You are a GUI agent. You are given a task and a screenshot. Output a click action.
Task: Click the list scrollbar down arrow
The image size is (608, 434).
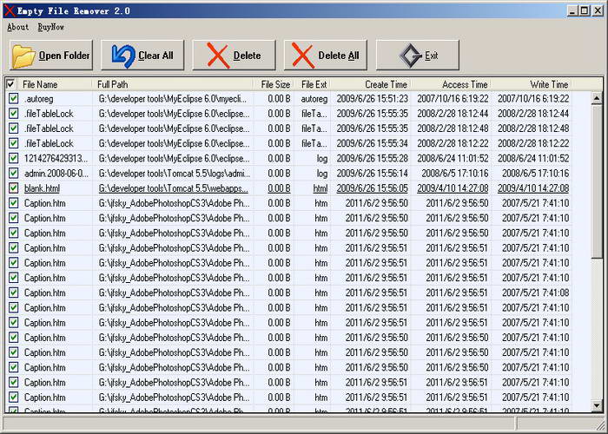tap(597, 405)
